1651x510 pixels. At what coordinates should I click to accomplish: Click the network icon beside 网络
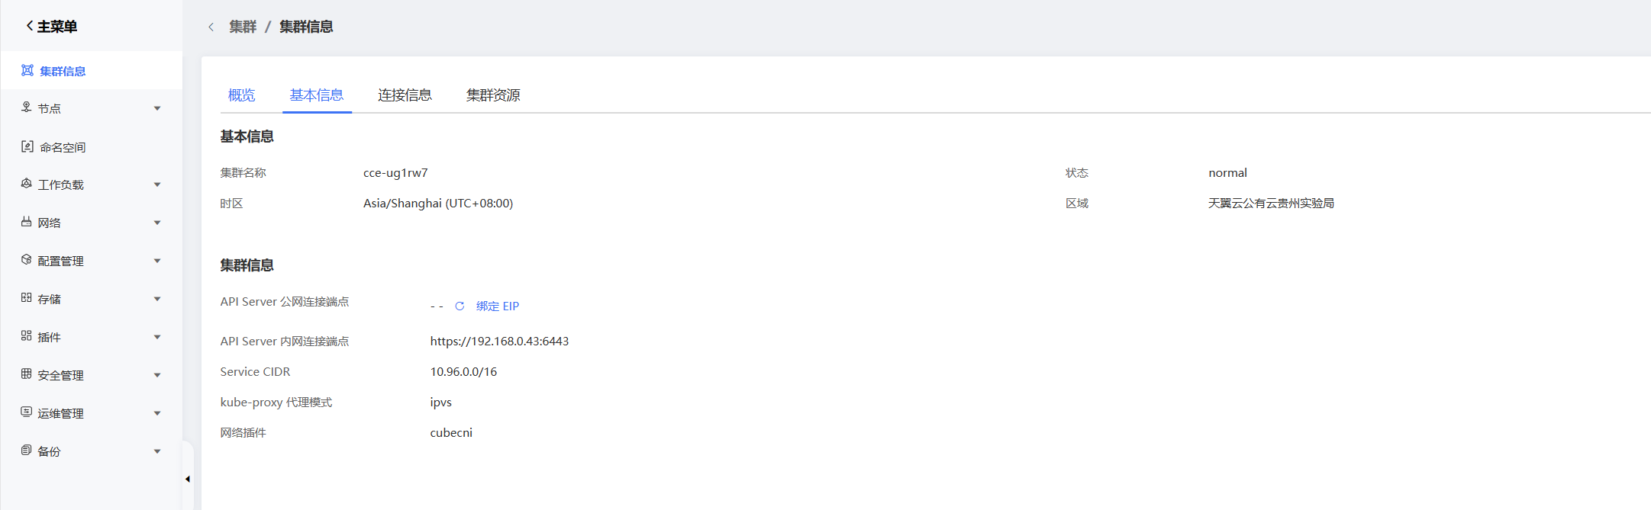pyautogui.click(x=26, y=222)
